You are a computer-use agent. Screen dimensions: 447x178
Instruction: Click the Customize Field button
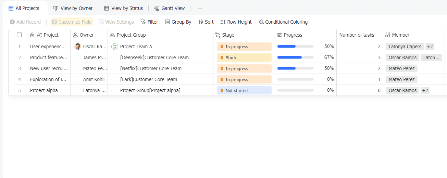pos(72,22)
